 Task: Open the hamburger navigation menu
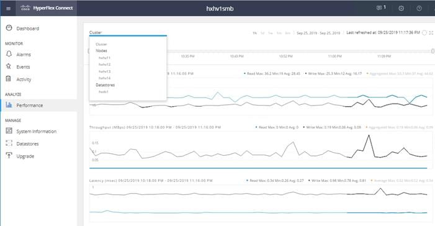[x=8, y=8]
